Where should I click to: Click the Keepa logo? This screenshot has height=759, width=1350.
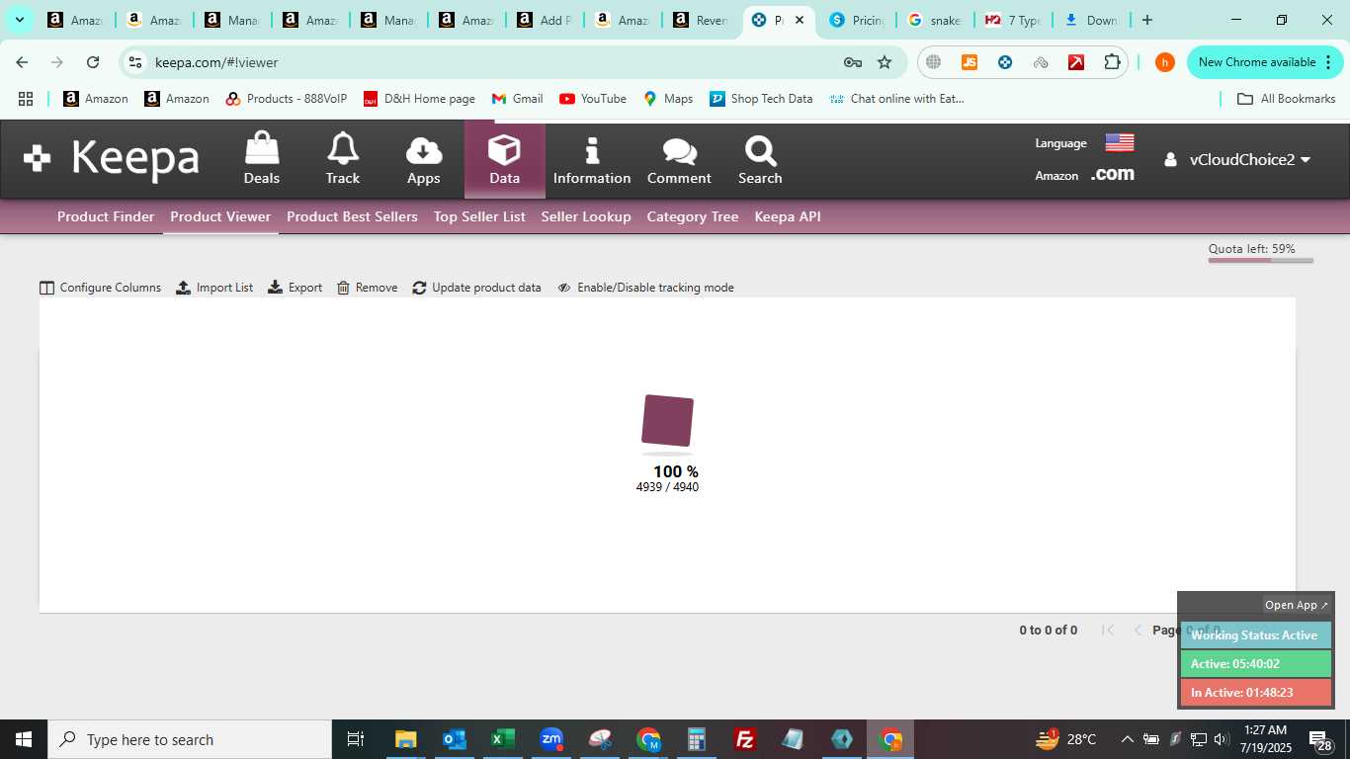pos(112,159)
